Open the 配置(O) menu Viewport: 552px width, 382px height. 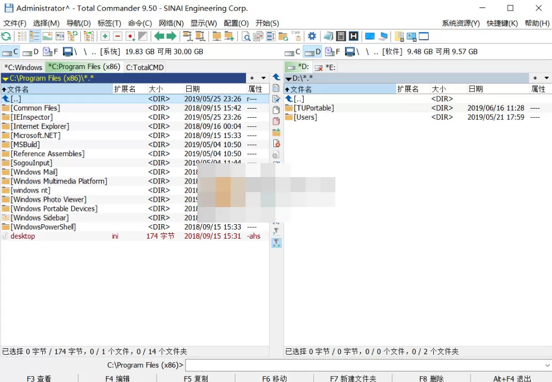[236, 23]
